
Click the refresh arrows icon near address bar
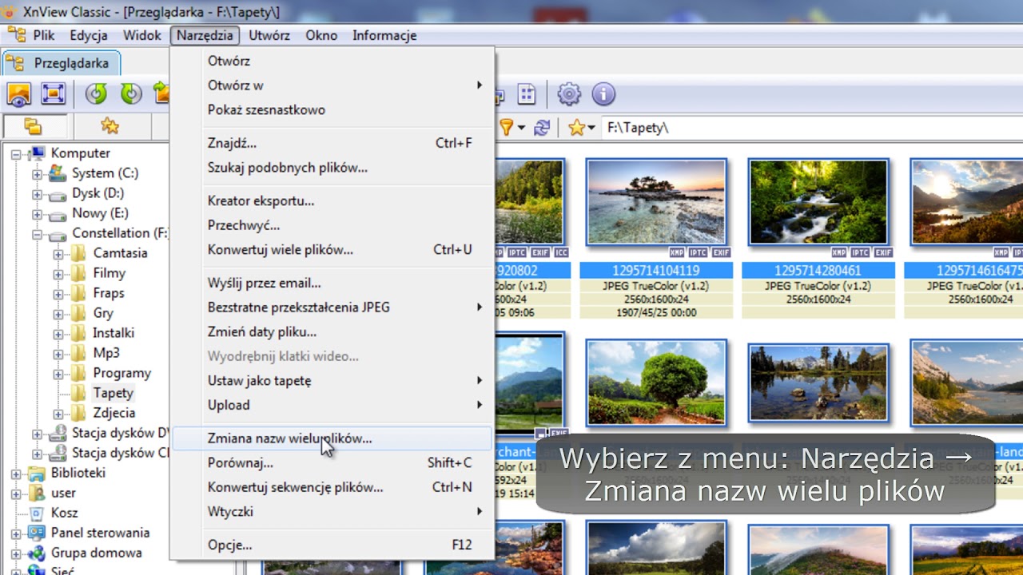click(x=543, y=128)
